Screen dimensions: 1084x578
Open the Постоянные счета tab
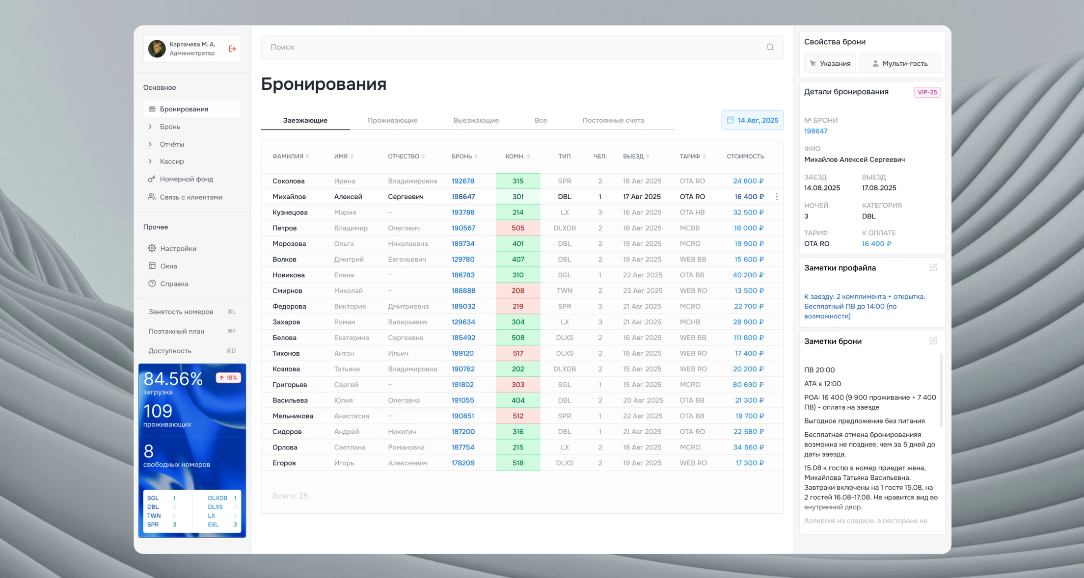pos(613,120)
